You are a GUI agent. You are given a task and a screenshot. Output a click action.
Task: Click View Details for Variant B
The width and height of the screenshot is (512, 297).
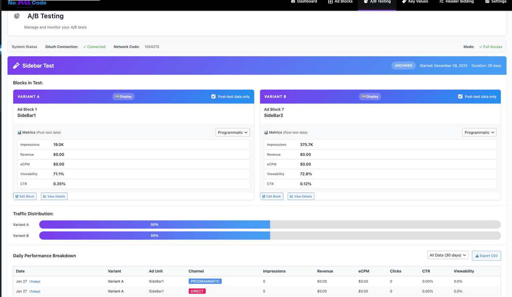pos(301,196)
